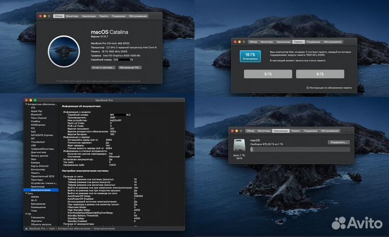The width and height of the screenshot is (389, 237).
Task: Select Apple Pay in hardware sidebar
Action: pos(37,111)
